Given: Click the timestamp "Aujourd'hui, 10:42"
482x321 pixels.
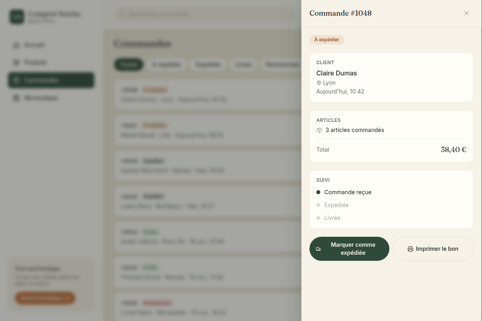Looking at the screenshot, I should [340, 91].
